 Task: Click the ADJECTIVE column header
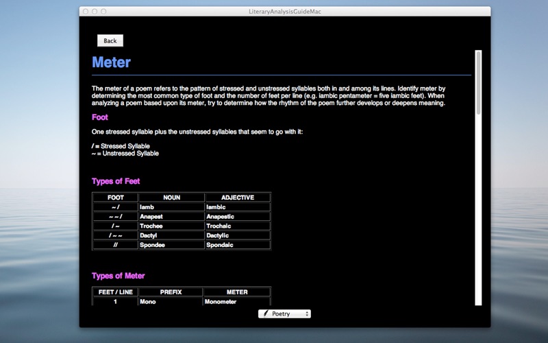tap(238, 198)
